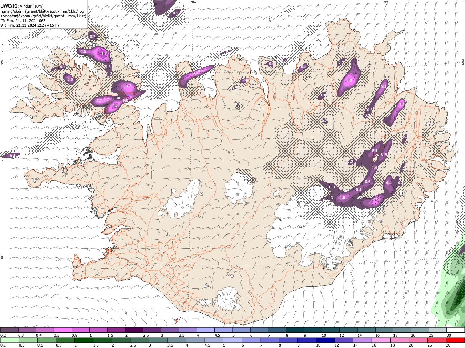465x348 pixels.
Task: Click the bottom legend swatch between 0.1 and 0.3
Action: coord(9,340)
